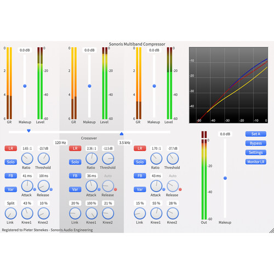Click the mid band Release knob
The width and height of the screenshot is (274, 274).
(108, 186)
